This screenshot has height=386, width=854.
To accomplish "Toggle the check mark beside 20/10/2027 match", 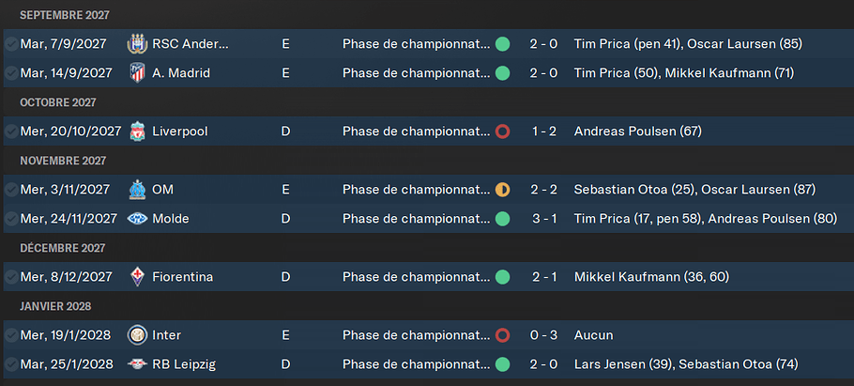I will [x=10, y=131].
